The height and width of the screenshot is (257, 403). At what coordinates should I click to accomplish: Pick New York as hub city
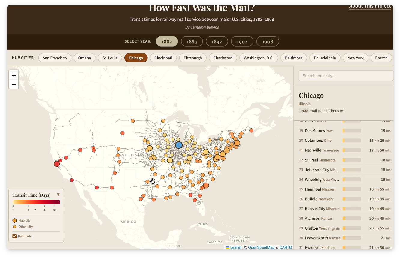pyautogui.click(x=356, y=58)
